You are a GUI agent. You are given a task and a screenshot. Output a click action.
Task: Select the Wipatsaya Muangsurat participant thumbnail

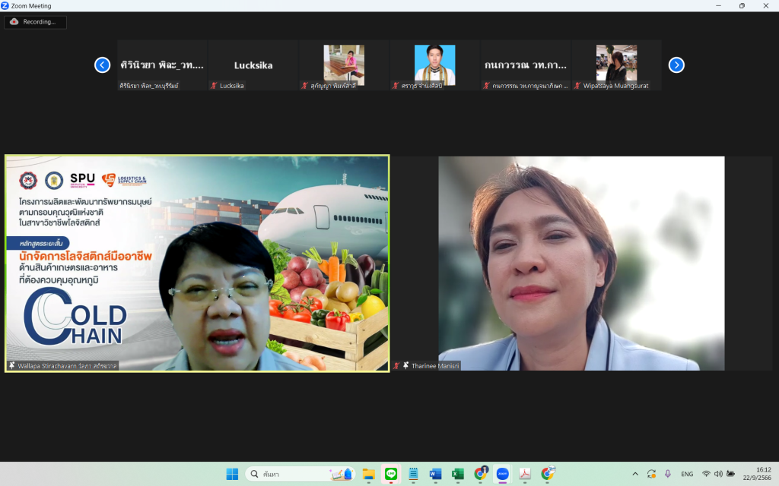tap(616, 65)
